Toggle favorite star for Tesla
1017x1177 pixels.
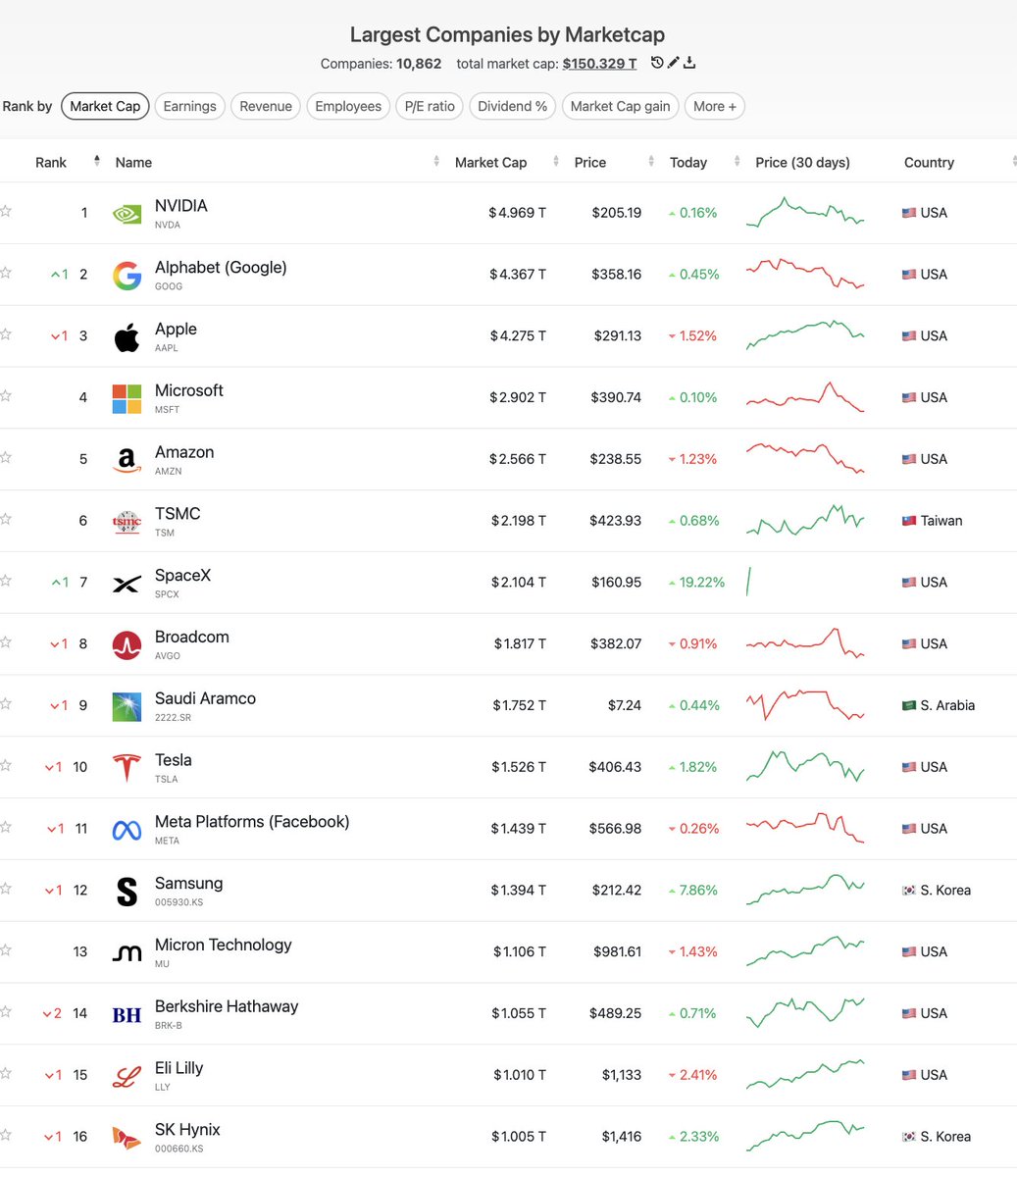pyautogui.click(x=6, y=765)
